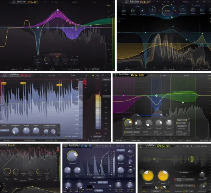Click the Ratio knob in Pro-C
This screenshot has height=193, width=211.
[16, 171]
